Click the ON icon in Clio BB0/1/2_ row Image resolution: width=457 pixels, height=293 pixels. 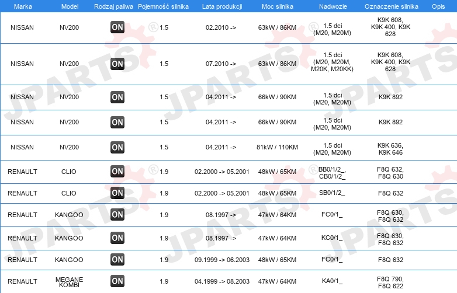tap(117, 172)
